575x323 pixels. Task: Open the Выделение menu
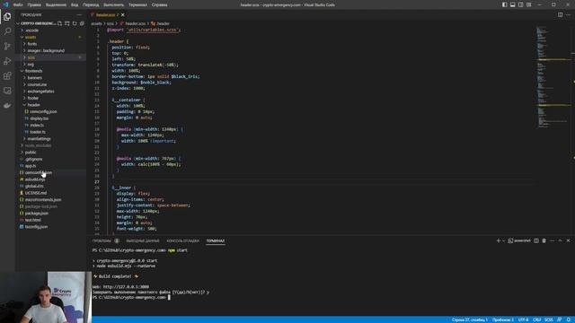56,4
